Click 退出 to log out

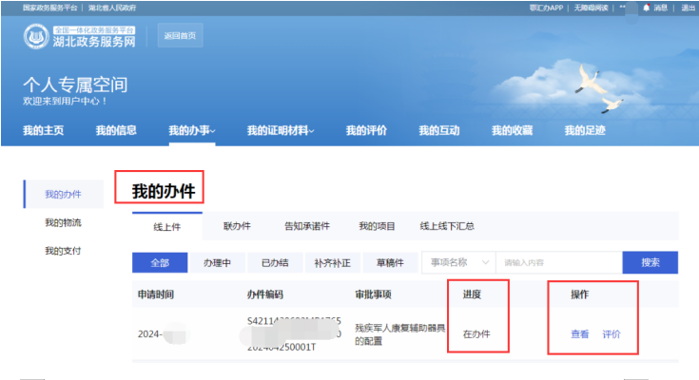click(687, 7)
